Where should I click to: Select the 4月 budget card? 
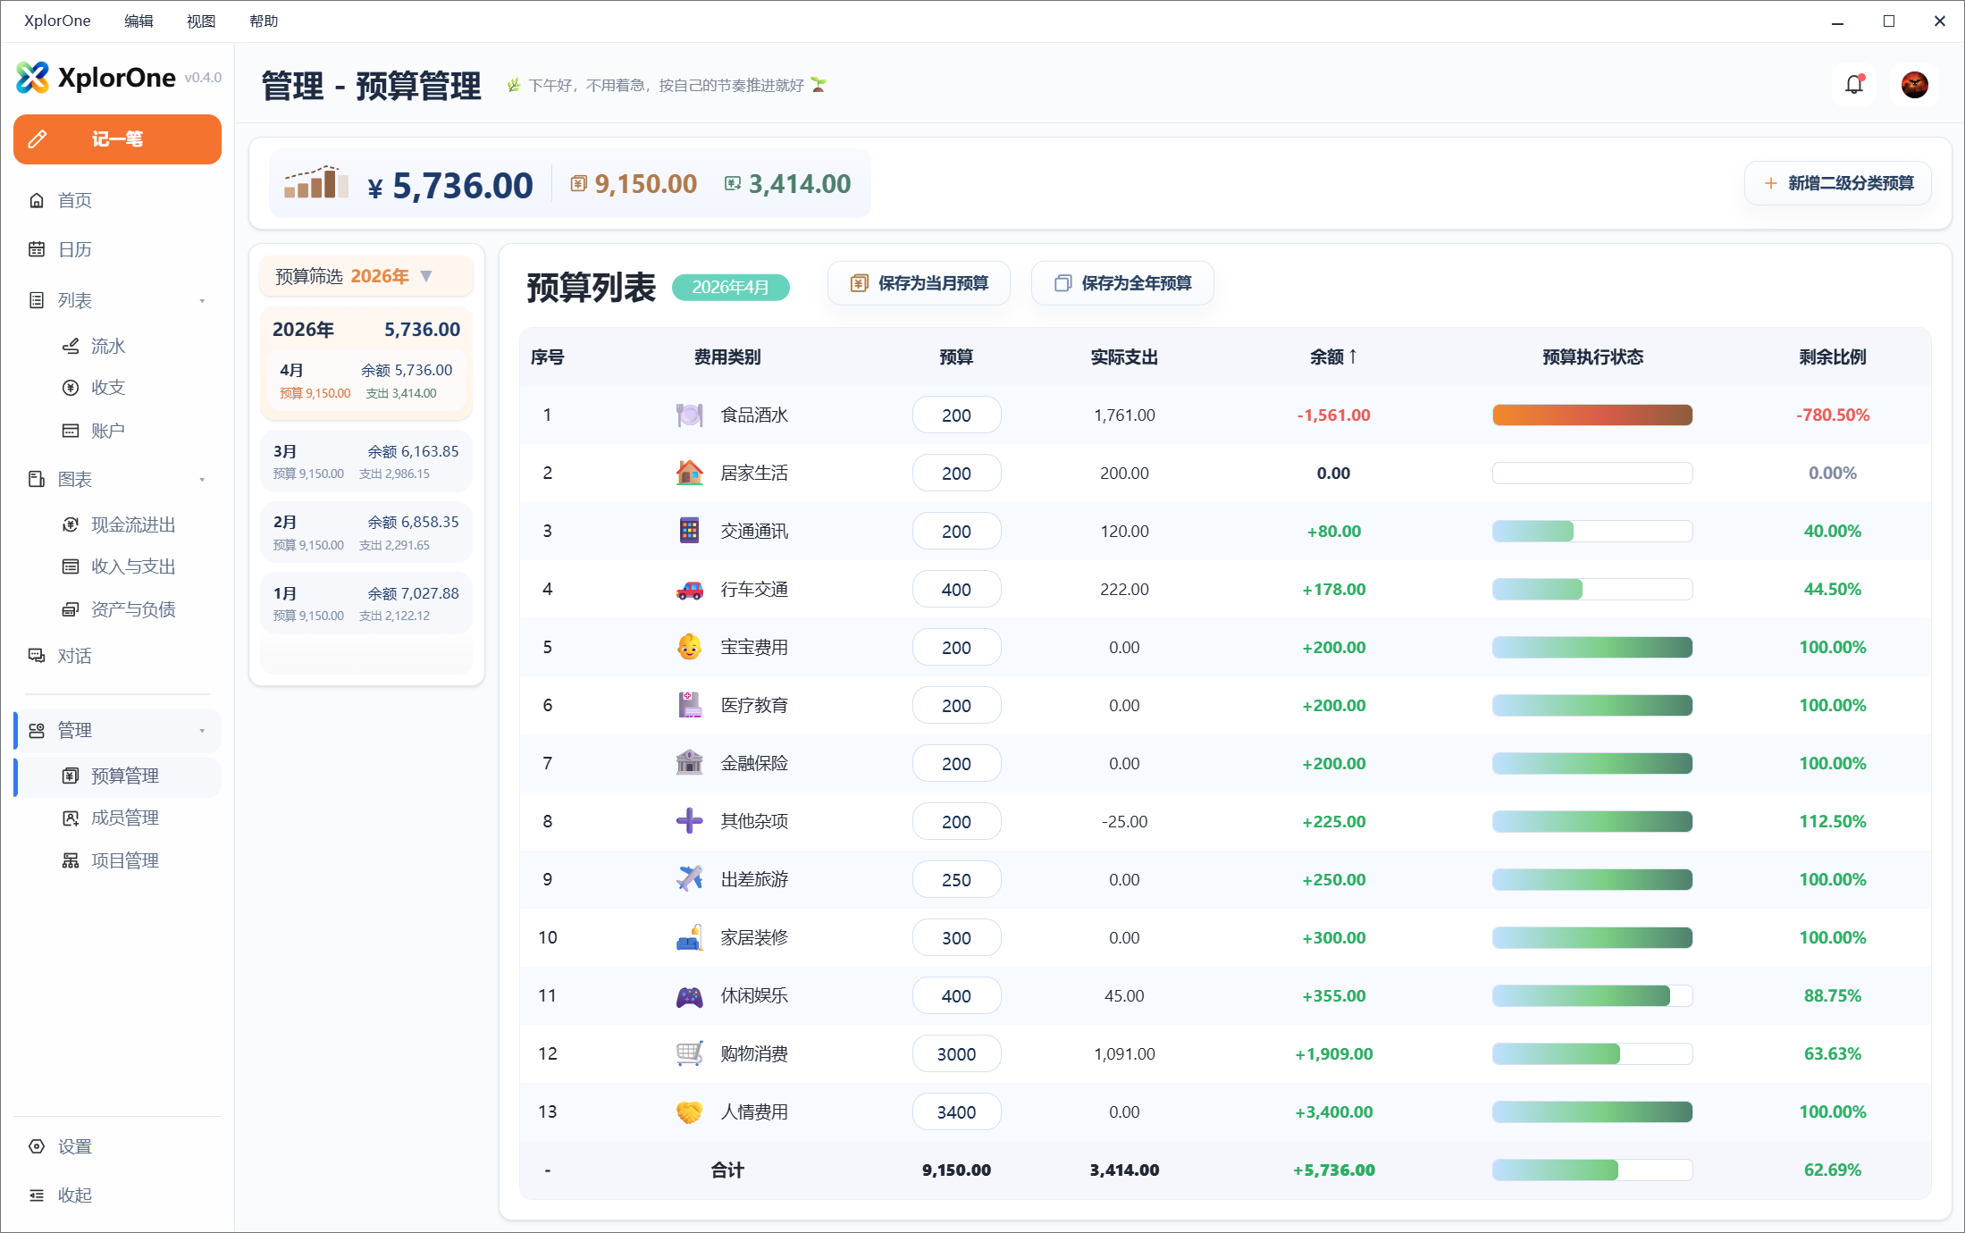coord(366,381)
